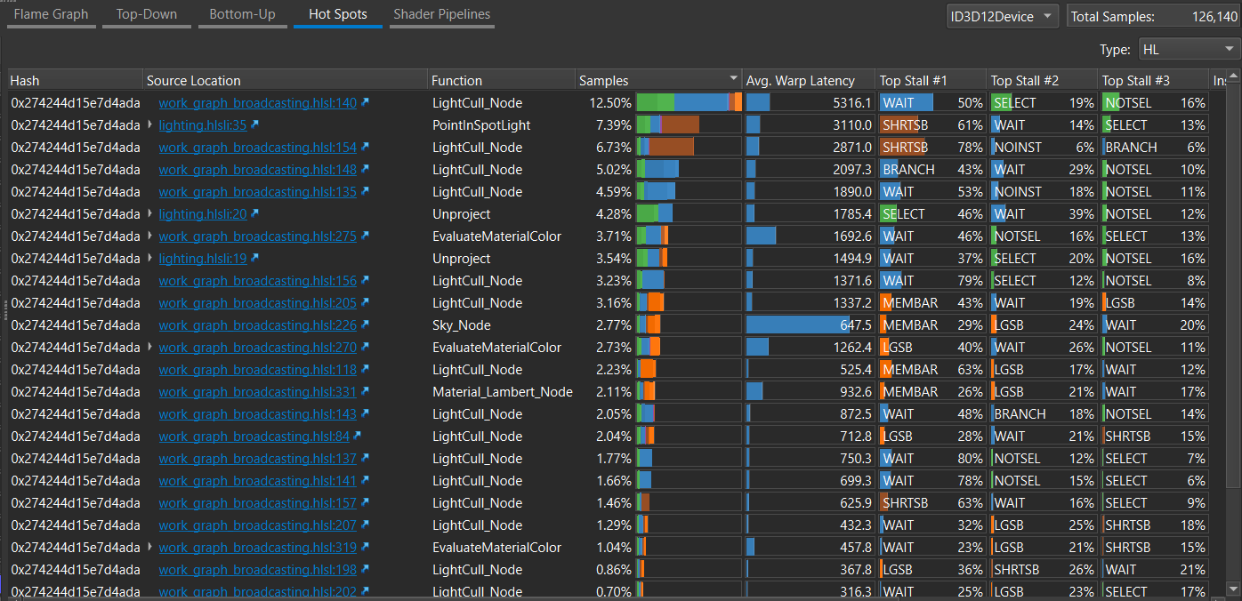Expand the work_graph_broadcasting.hlsl:148 row

click(x=150, y=170)
